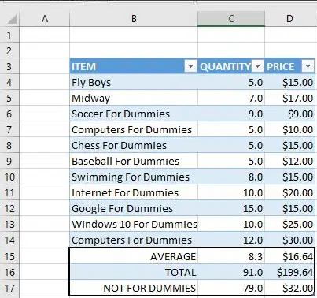The image size is (317, 298).
Task: Select the Midway item cell
Action: pyautogui.click(x=134, y=98)
